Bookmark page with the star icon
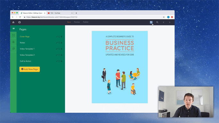Image resolution: width=219 pixels, height=123 pixels. tap(164, 17)
